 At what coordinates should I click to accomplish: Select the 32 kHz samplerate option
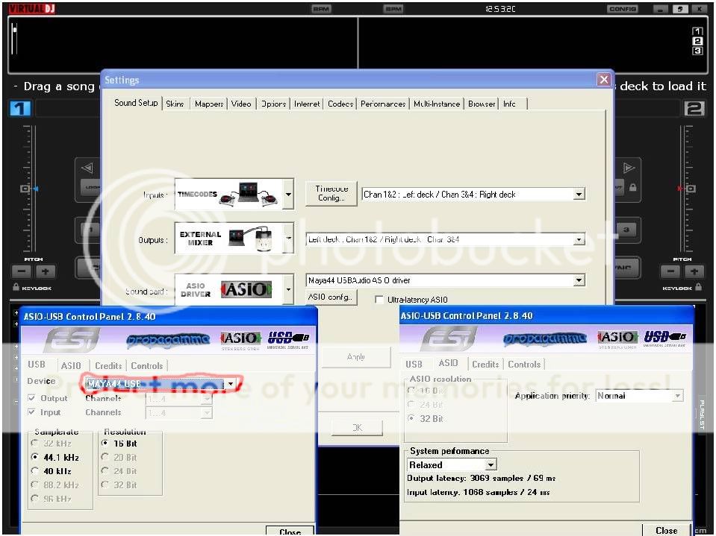click(x=34, y=443)
